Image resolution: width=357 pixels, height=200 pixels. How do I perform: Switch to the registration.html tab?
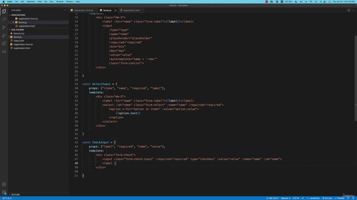(x=132, y=10)
